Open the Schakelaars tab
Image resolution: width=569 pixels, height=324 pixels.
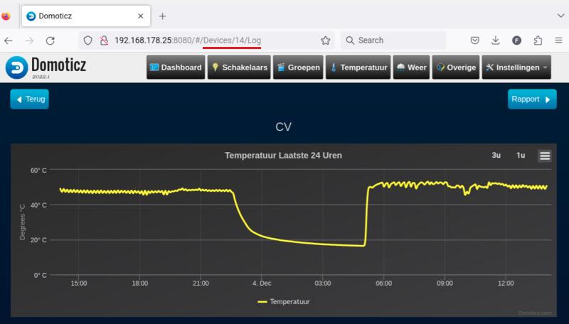coord(239,67)
